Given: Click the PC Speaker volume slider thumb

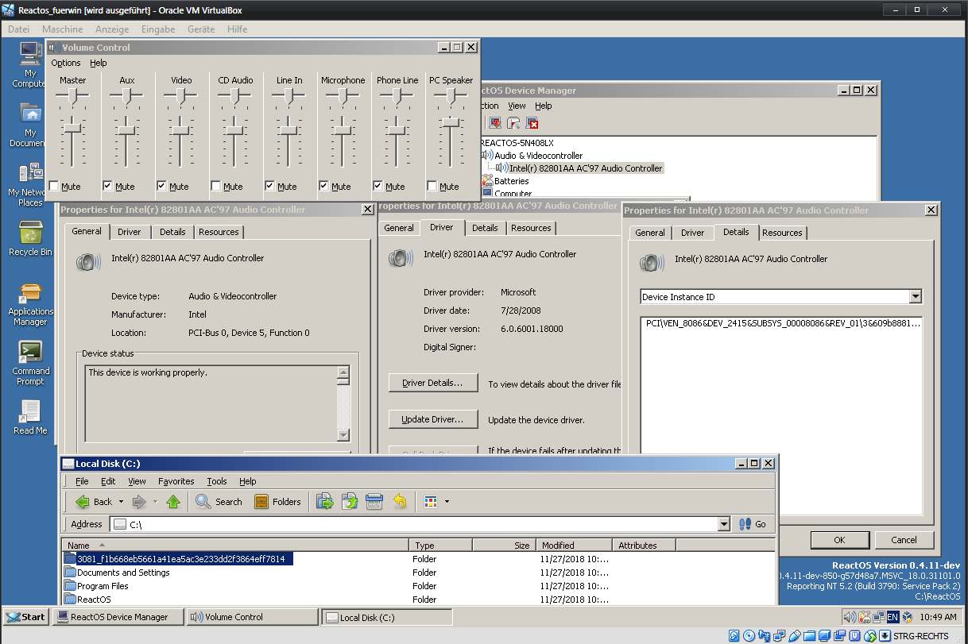Looking at the screenshot, I should tap(451, 121).
